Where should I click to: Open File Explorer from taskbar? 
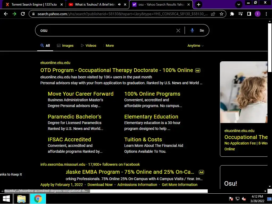point(21,199)
